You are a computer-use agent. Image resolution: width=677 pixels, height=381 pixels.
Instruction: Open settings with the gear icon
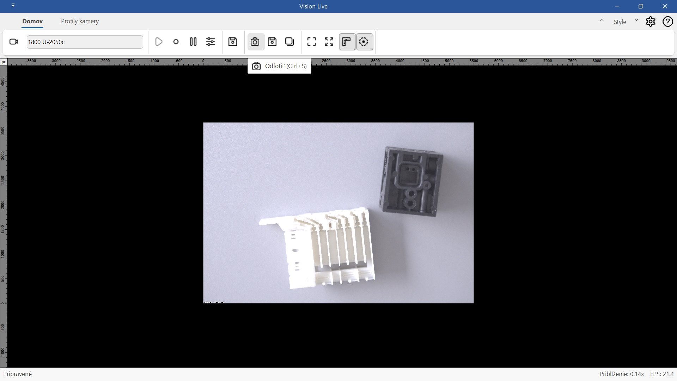click(x=651, y=22)
